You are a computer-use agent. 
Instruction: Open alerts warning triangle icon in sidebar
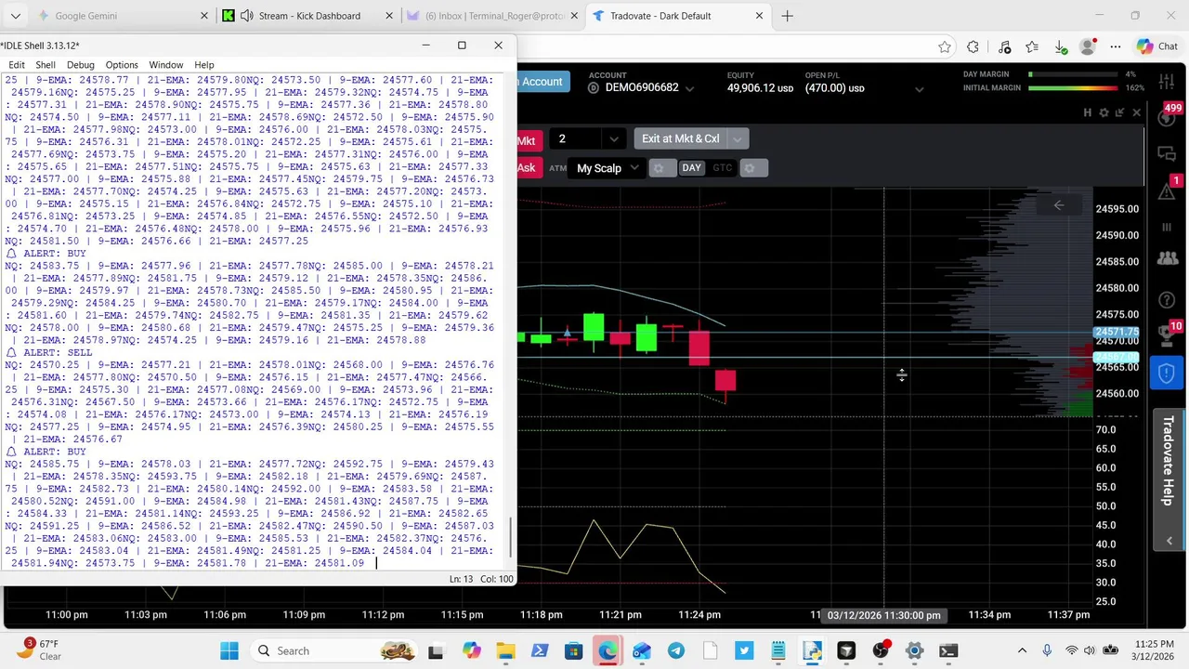point(1168,190)
